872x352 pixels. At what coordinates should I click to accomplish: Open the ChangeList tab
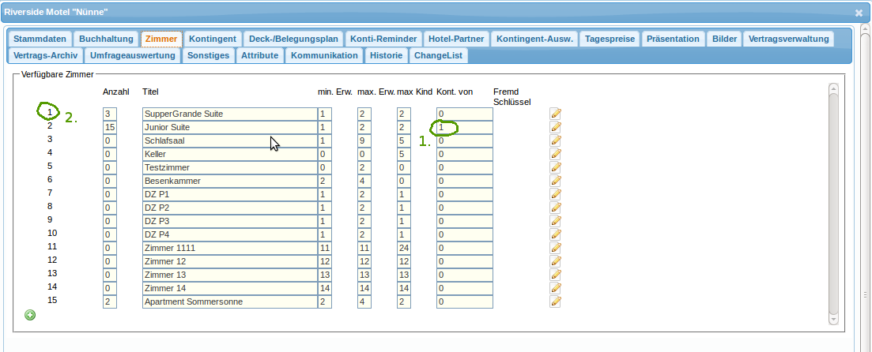coord(438,55)
